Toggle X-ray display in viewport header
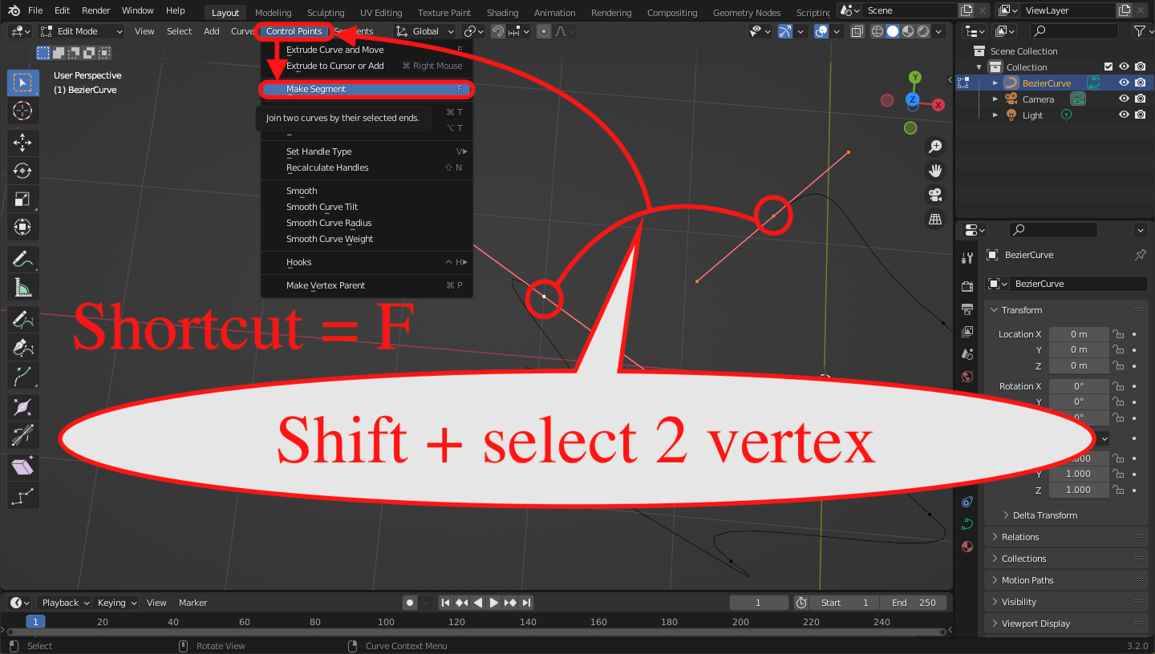 (857, 31)
